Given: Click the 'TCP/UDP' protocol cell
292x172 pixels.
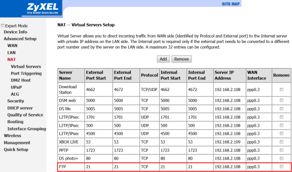Looking at the screenshot, I should click(x=149, y=90).
